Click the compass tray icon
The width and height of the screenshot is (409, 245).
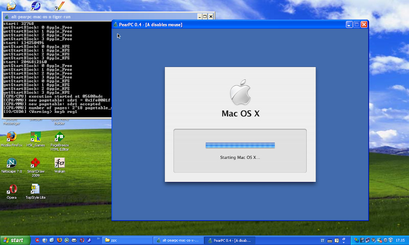click(x=385, y=240)
